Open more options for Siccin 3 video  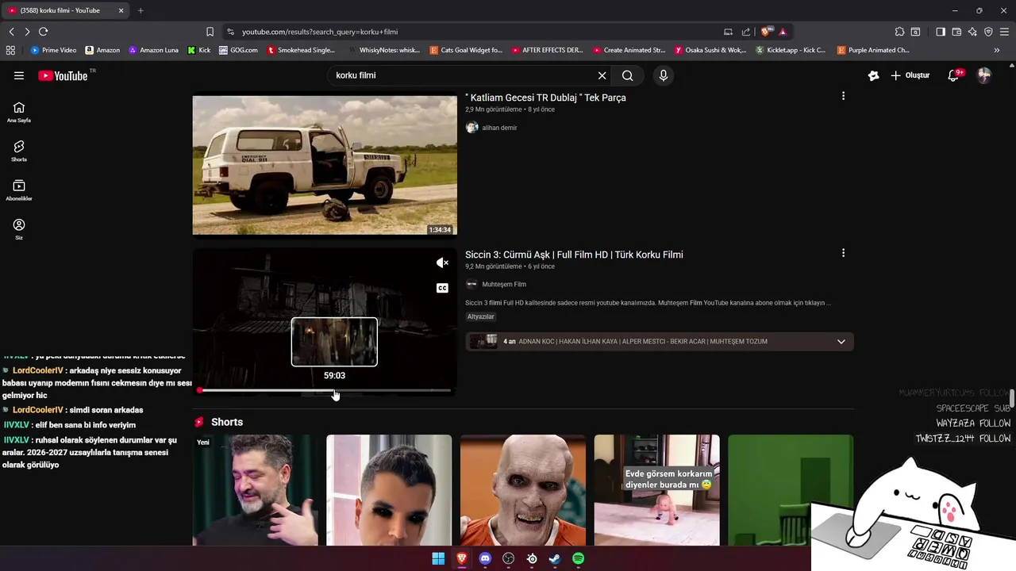click(843, 253)
